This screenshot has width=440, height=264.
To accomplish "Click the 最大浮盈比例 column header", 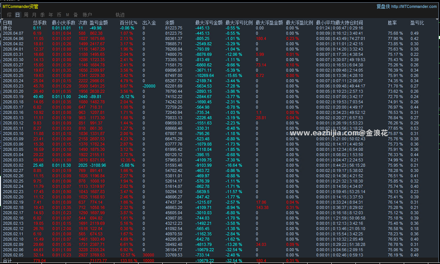I will [299, 23].
